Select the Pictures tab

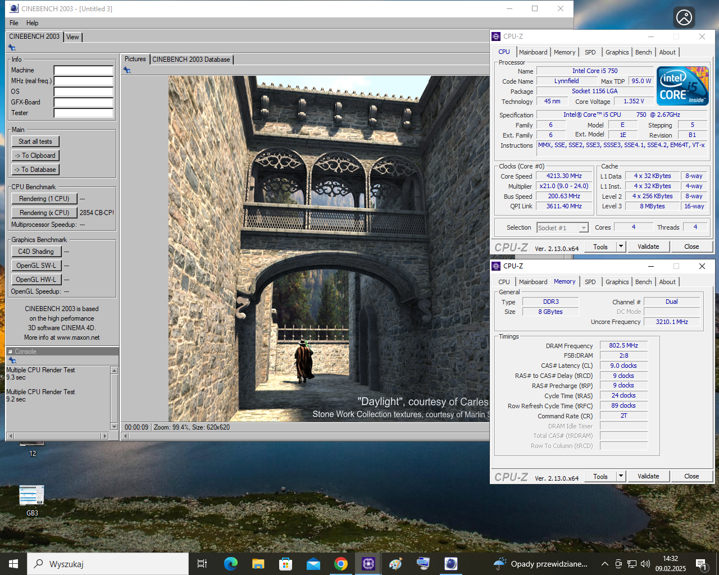coord(135,59)
